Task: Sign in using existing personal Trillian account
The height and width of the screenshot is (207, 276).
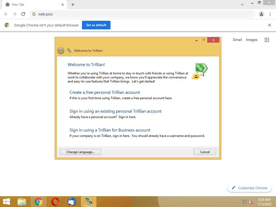Action: tap(115, 111)
